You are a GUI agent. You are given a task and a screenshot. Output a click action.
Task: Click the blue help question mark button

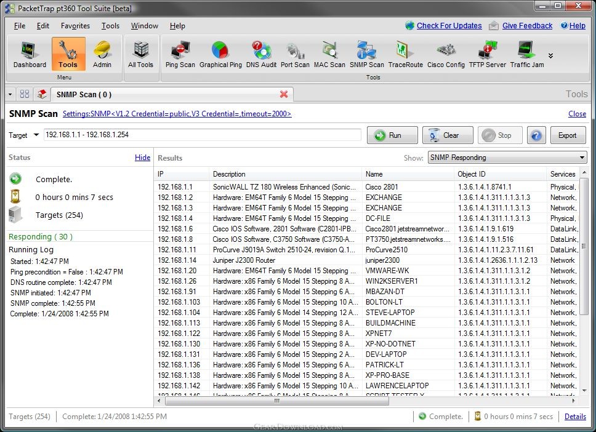point(536,135)
